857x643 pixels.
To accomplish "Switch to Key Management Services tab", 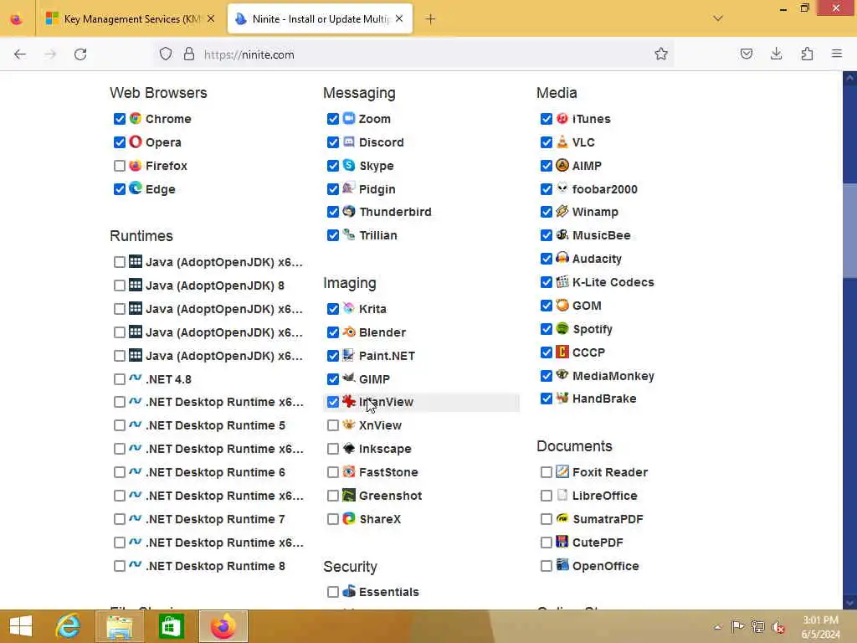I will [x=130, y=18].
